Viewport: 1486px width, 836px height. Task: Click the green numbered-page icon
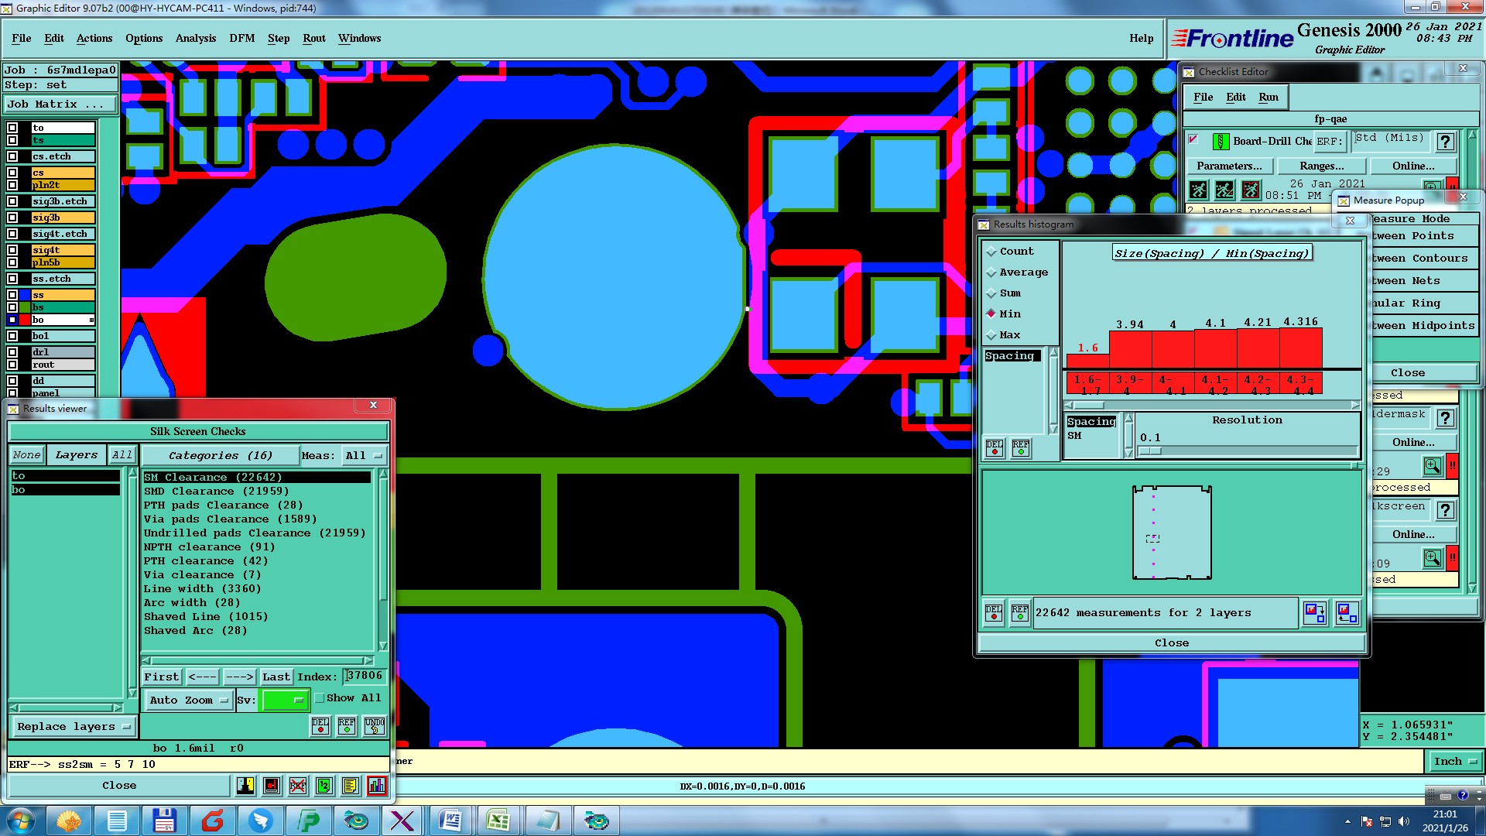[324, 786]
